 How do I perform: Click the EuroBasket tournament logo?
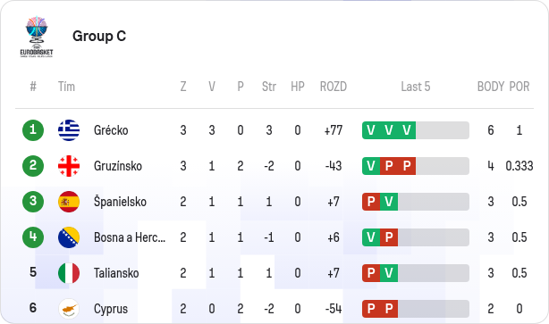37,37
